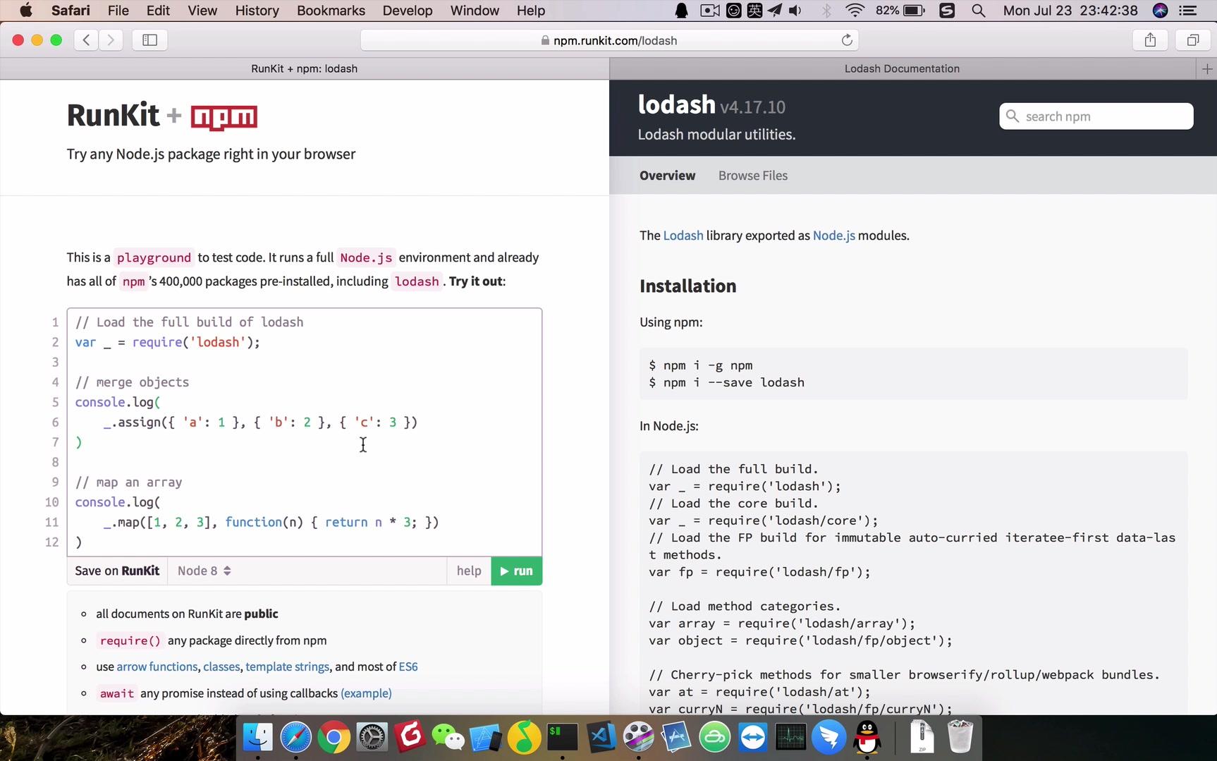1217x761 pixels.
Task: Follow the Lodash link in the overview
Action: pyautogui.click(x=683, y=236)
